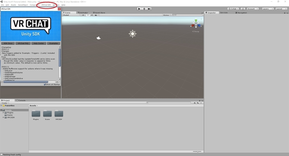Toggle scene lighting sun icon

[88, 15]
